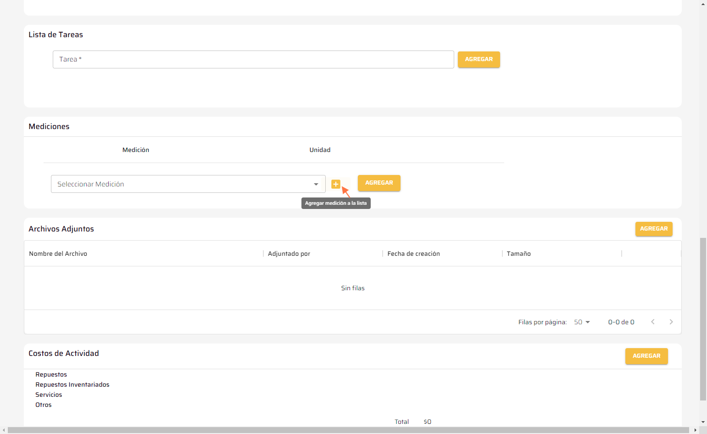
Task: Click the Total label in costs
Action: [x=401, y=422]
